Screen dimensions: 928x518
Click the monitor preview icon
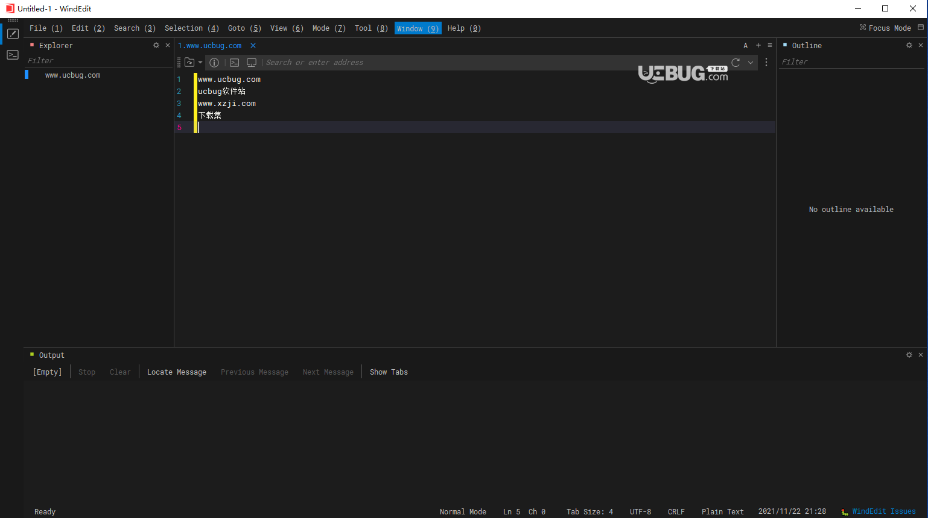[252, 63]
